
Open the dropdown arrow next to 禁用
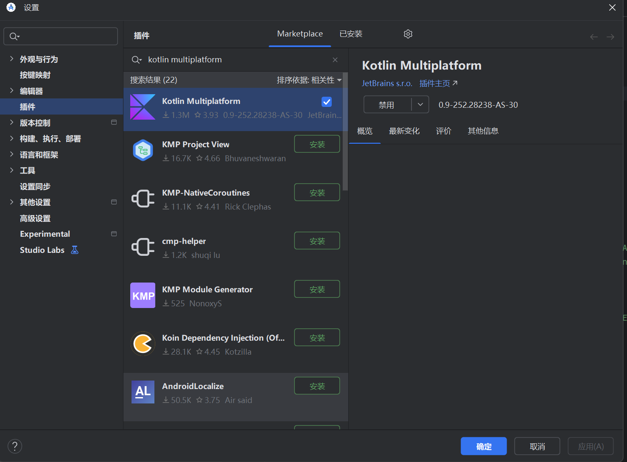[x=420, y=104]
